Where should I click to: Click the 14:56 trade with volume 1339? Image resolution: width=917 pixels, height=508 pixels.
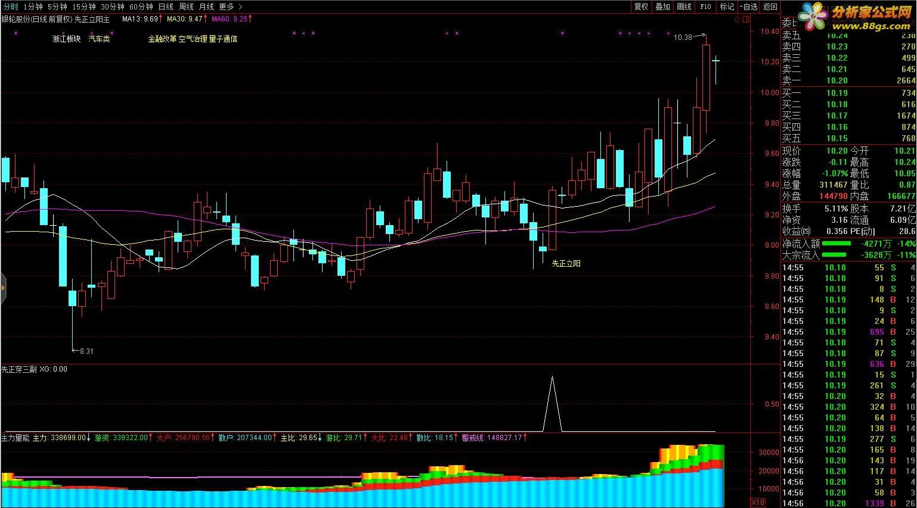click(x=848, y=503)
